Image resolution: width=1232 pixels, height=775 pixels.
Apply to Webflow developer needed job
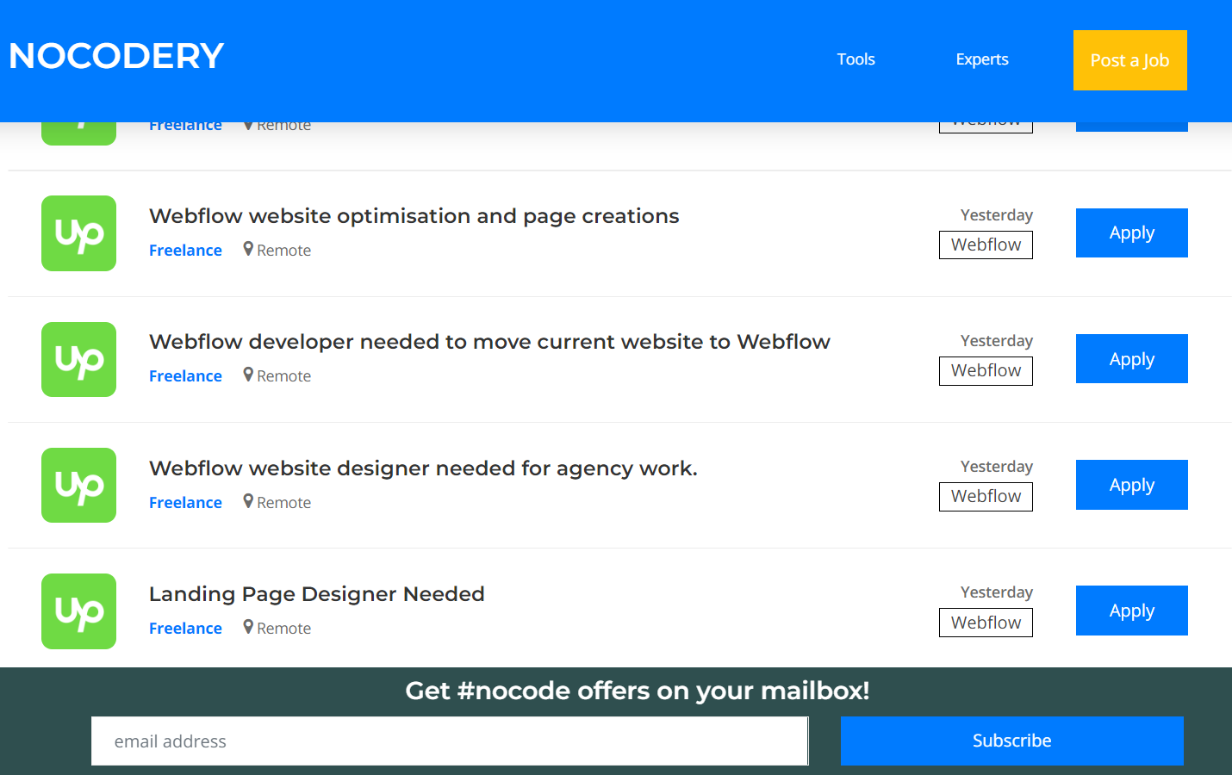pos(1131,359)
